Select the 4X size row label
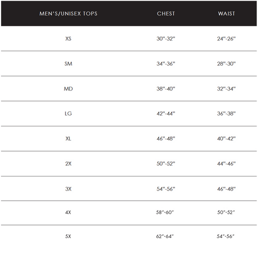Viewport: 258px width, 255px height. [68, 212]
